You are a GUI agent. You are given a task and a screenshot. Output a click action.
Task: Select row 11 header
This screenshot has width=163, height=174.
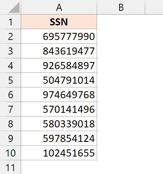tap(10, 167)
